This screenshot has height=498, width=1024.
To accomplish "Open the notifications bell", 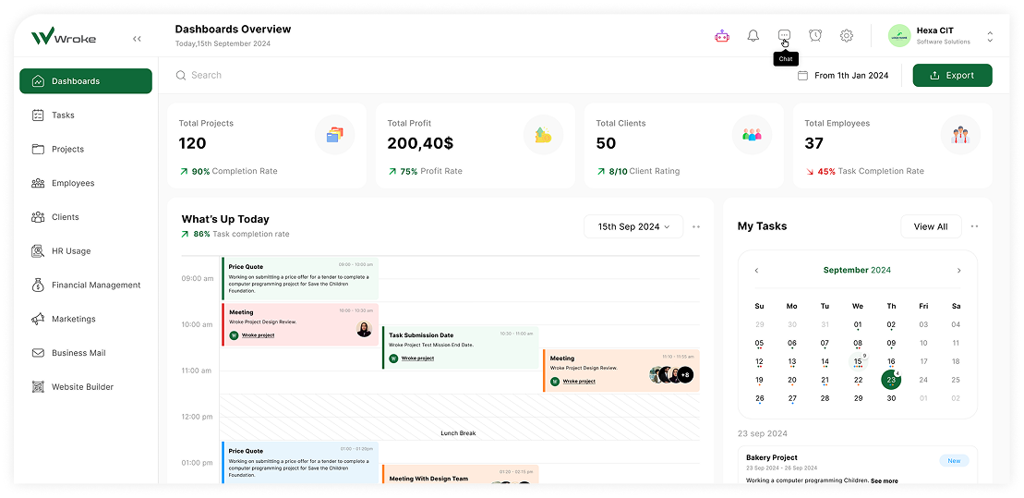I will coord(753,36).
